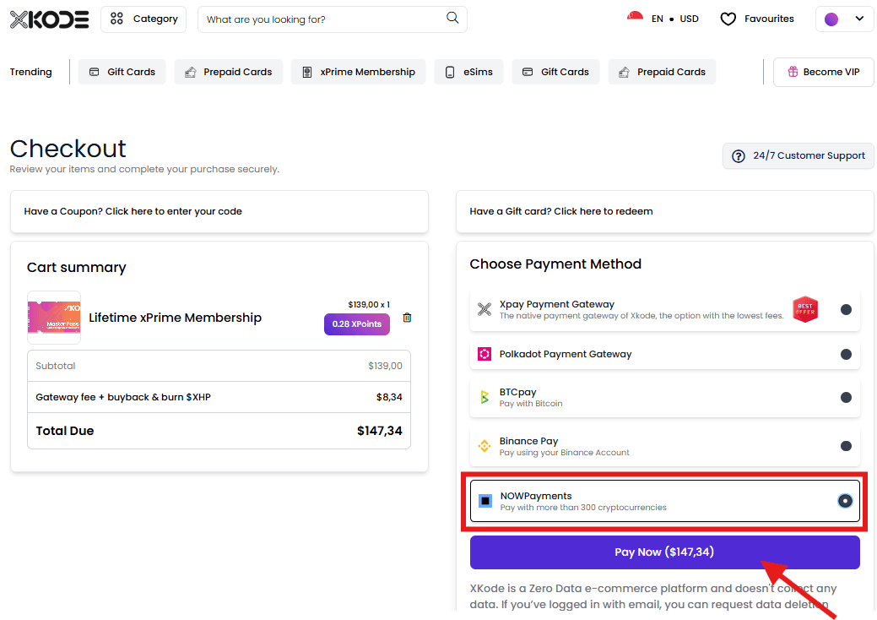The height and width of the screenshot is (620, 877).
Task: Open the EN USD language and currency selector
Action: pyautogui.click(x=675, y=19)
